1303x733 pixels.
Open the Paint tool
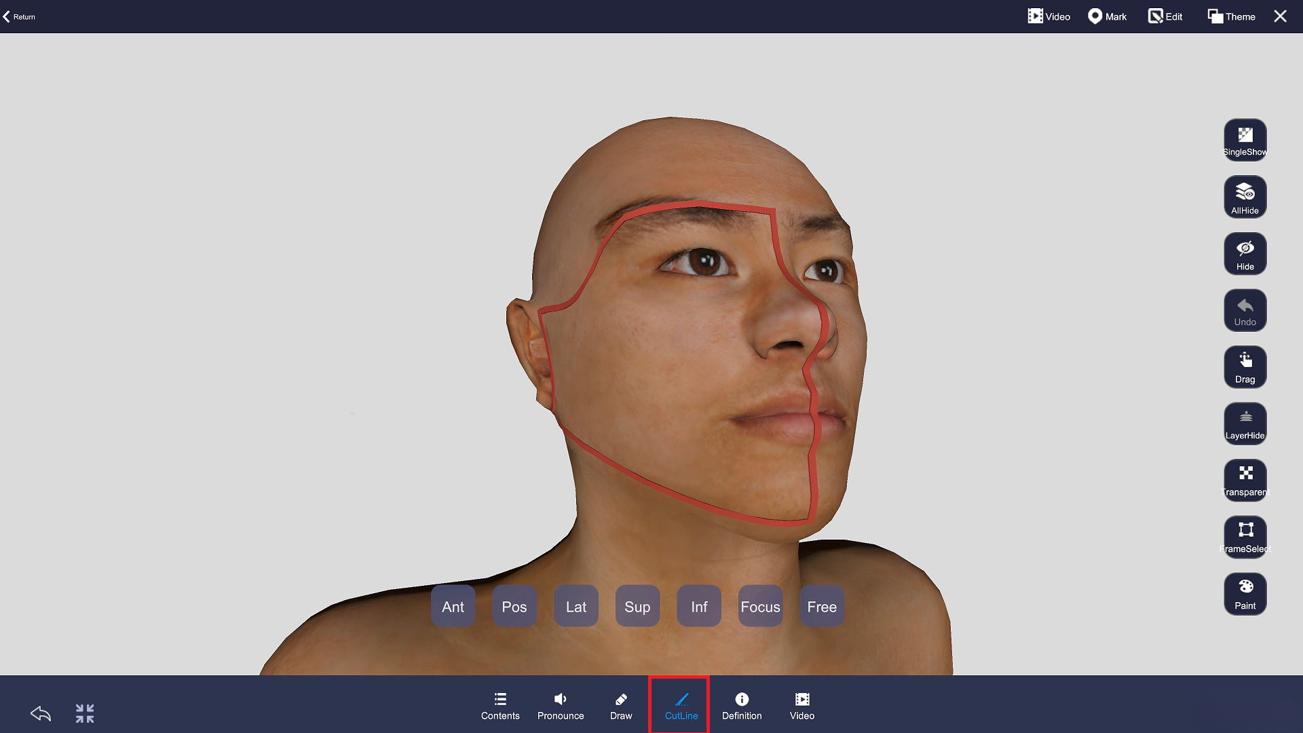click(x=1245, y=594)
